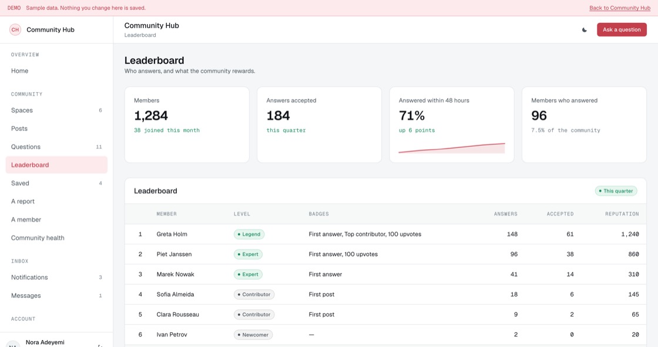This screenshot has height=347, width=658.
Task: Select Ivan Petrov in the leaderboard
Action: point(172,335)
